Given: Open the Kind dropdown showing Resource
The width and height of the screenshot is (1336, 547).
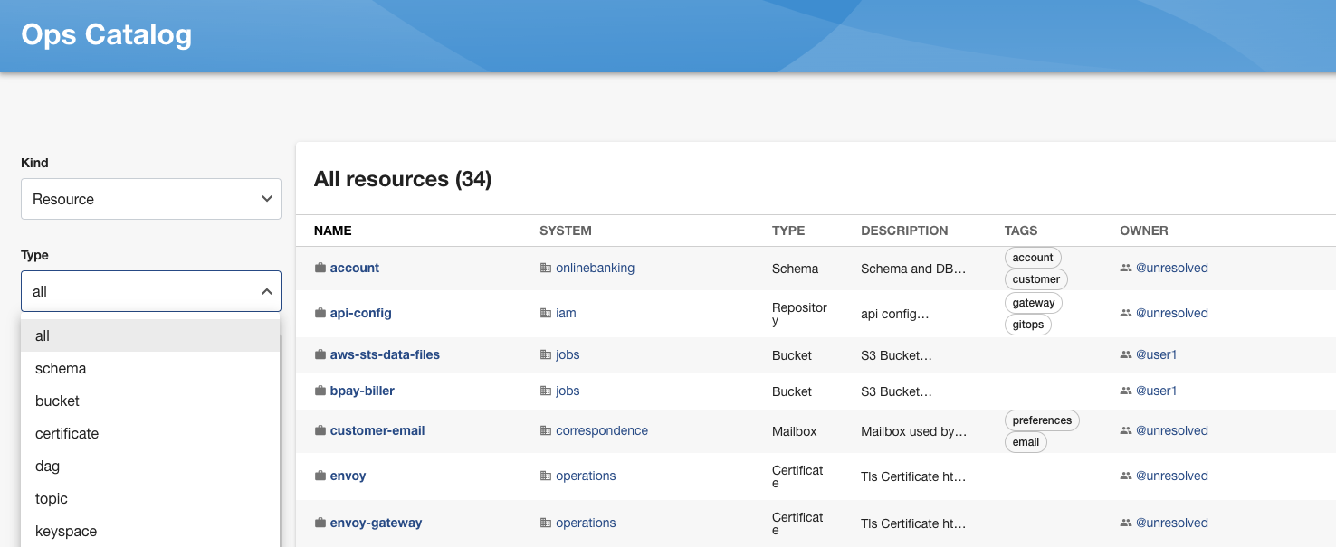Looking at the screenshot, I should 151,199.
